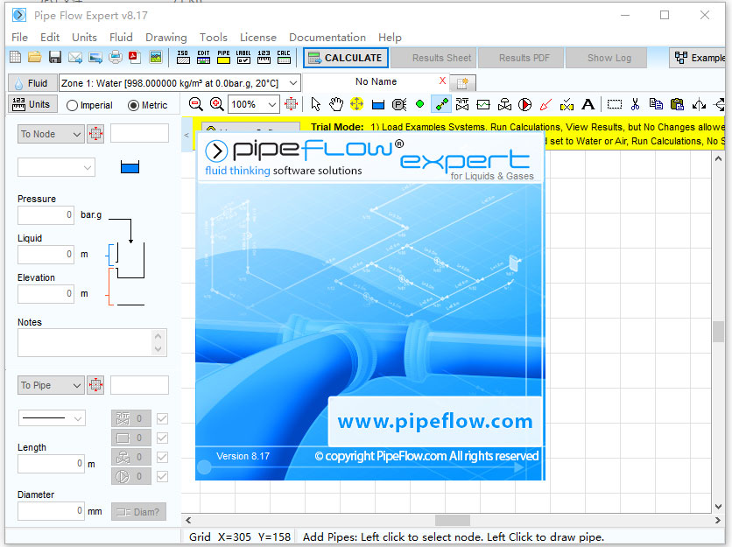This screenshot has width=732, height=547.
Task: Open the Documentation menu
Action: 327,38
